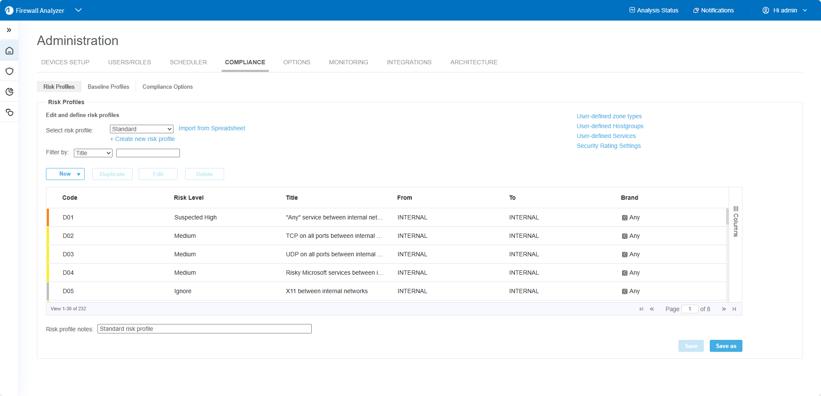Expand the Firewall Analyzer product switcher
The height and width of the screenshot is (396, 821).
pyautogui.click(x=78, y=10)
